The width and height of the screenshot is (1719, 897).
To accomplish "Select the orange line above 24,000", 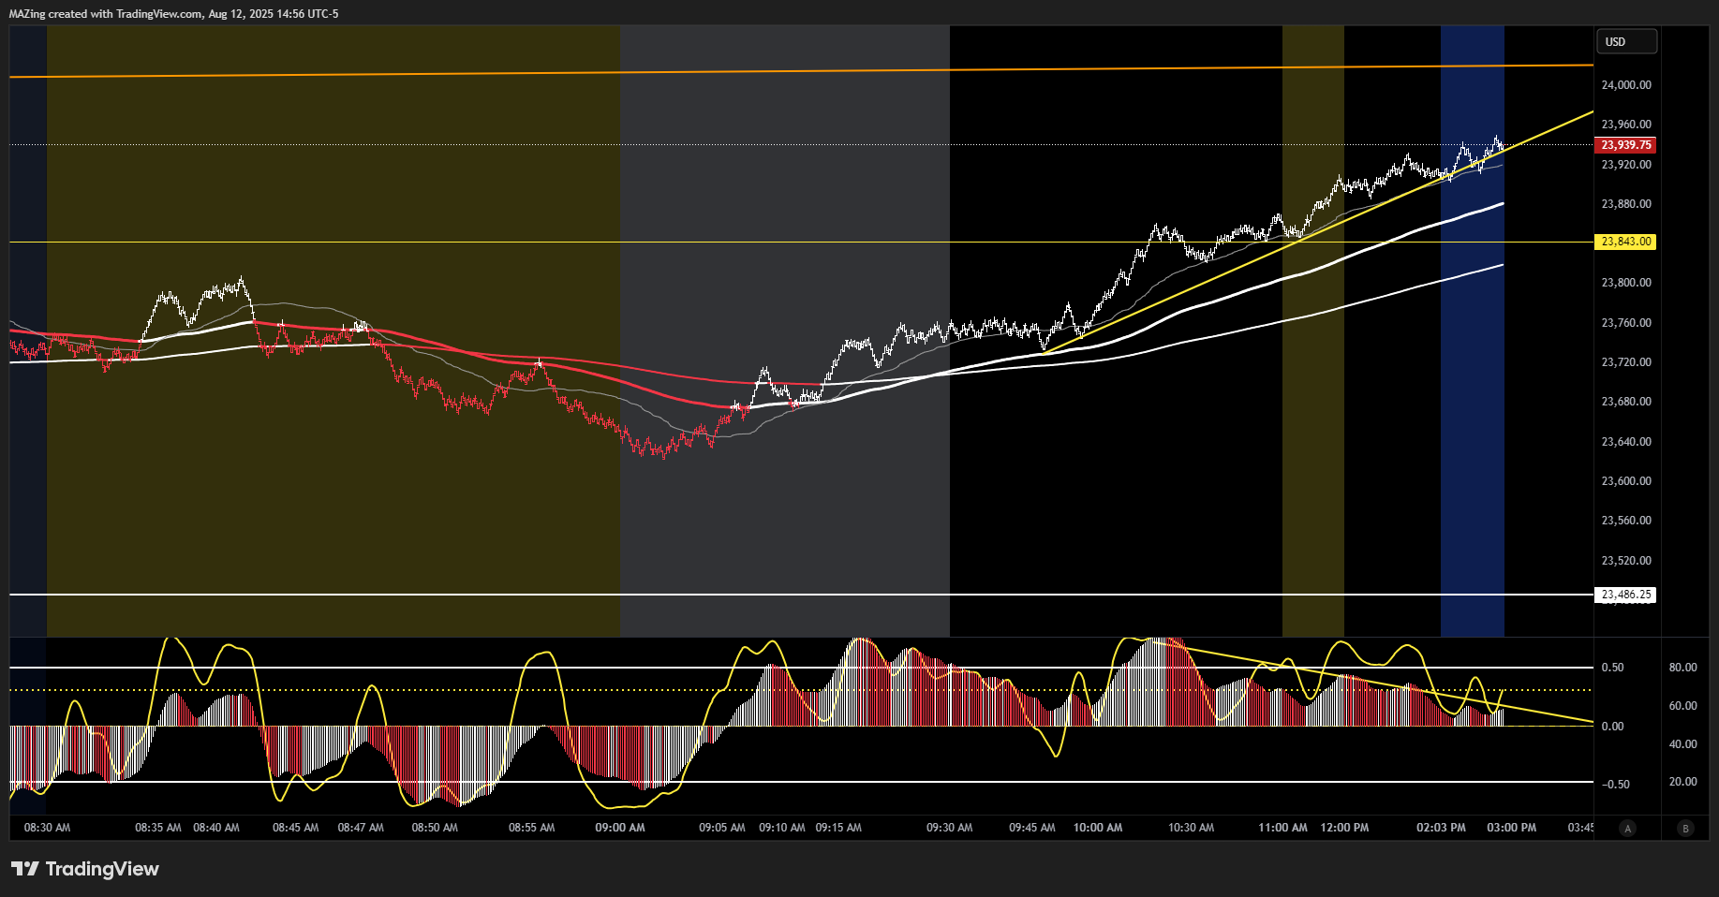I will point(801,70).
